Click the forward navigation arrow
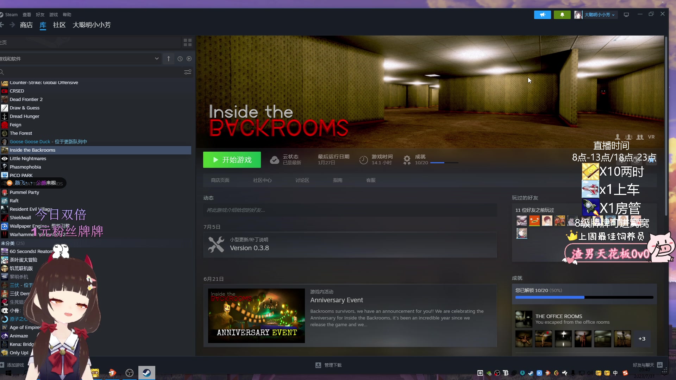Screen dimensions: 676x380 coord(12,25)
